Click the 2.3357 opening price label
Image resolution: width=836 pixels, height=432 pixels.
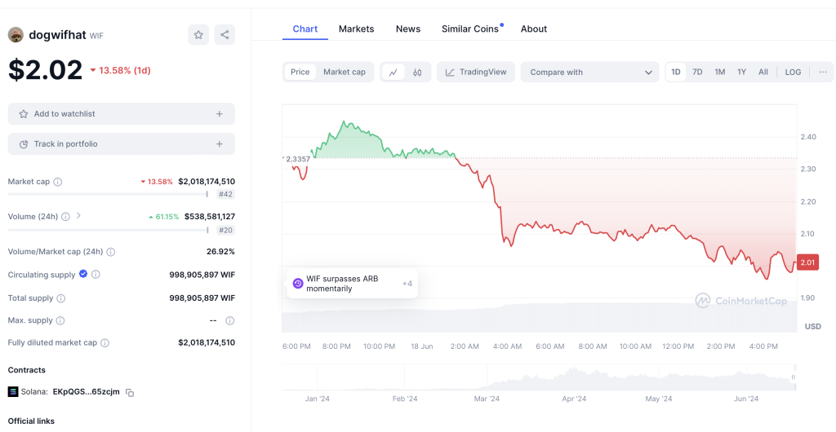[297, 159]
